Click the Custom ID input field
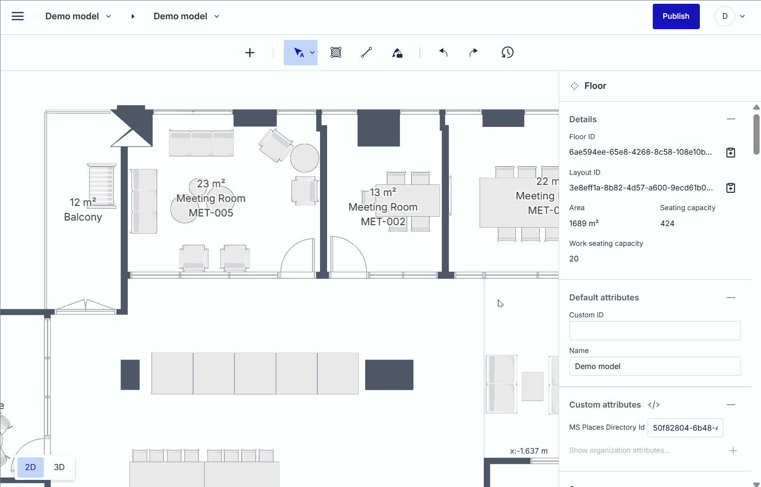This screenshot has height=487, width=761. (x=655, y=331)
